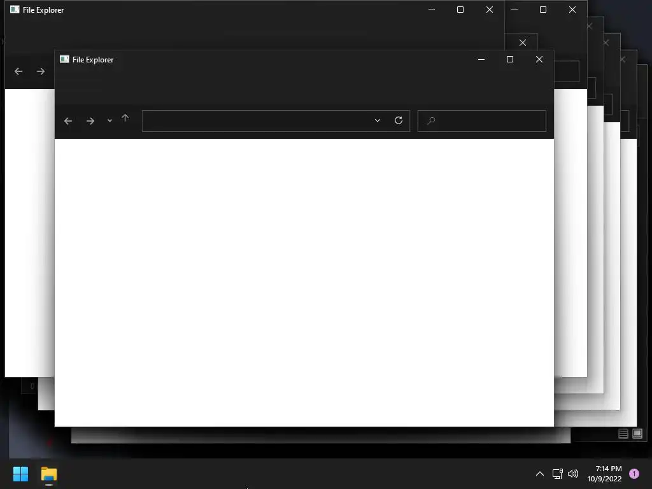This screenshot has height=489, width=652.
Task: Open recent locations chevron in front window
Action: coord(110,120)
